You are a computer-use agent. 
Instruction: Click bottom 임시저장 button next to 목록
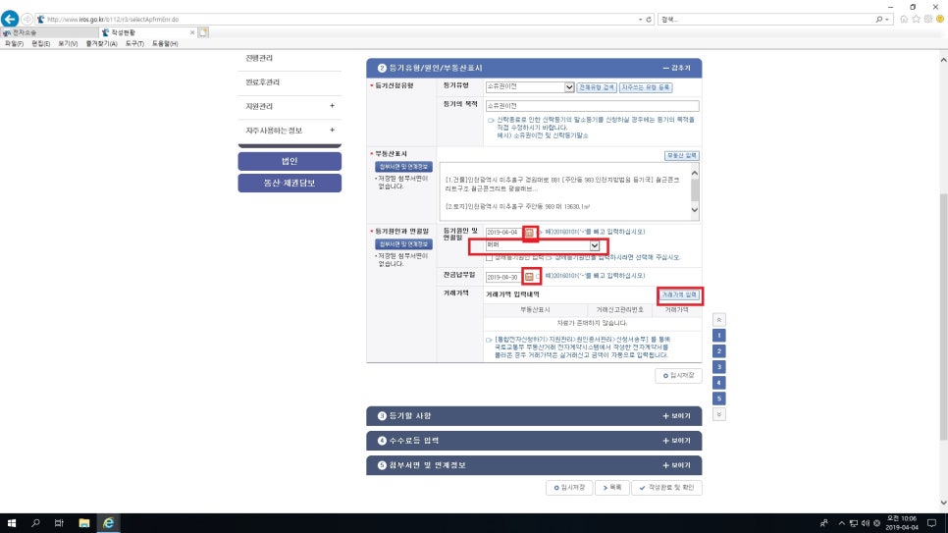click(569, 488)
